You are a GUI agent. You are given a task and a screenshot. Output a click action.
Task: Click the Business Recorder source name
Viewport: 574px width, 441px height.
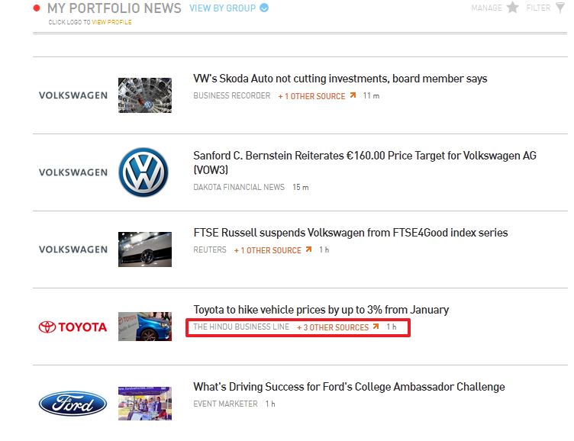(232, 95)
